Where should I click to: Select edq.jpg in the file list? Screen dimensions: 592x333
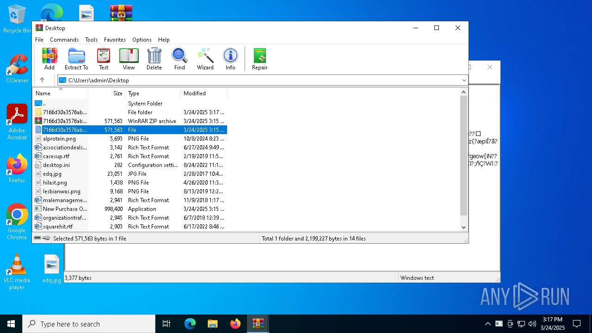[x=130, y=174]
